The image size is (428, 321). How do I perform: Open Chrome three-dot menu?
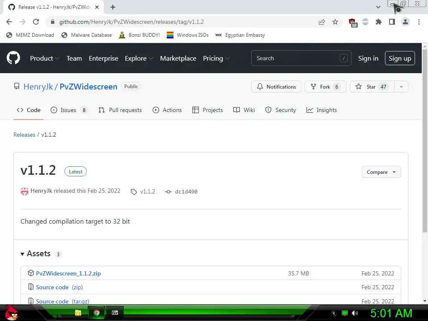[x=419, y=22]
